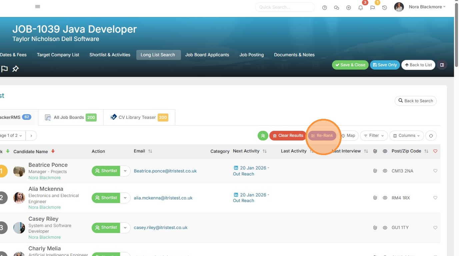Select the All Job Boards results tab
Image resolution: width=459 pixels, height=256 pixels.
71,118
